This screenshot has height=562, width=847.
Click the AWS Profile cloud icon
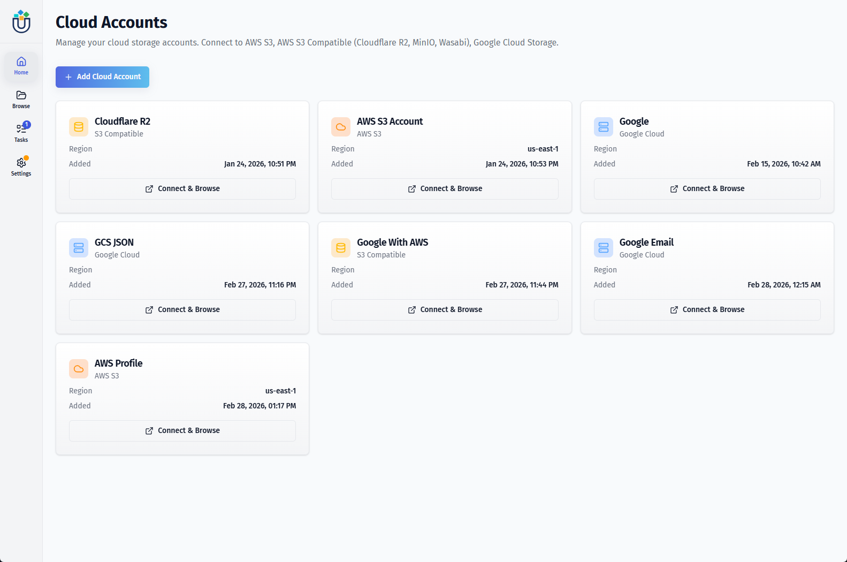pyautogui.click(x=79, y=369)
